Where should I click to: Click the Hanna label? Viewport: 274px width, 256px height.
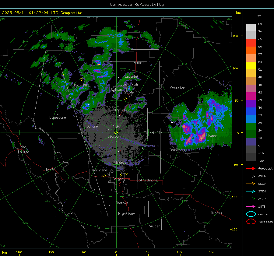[x=213, y=136]
